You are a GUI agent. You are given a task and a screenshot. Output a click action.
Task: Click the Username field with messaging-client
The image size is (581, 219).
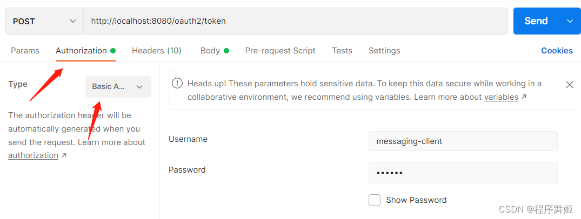coord(463,141)
